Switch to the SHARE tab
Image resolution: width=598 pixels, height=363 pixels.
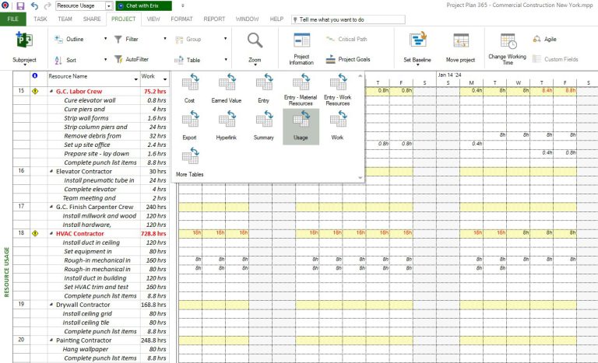92,19
